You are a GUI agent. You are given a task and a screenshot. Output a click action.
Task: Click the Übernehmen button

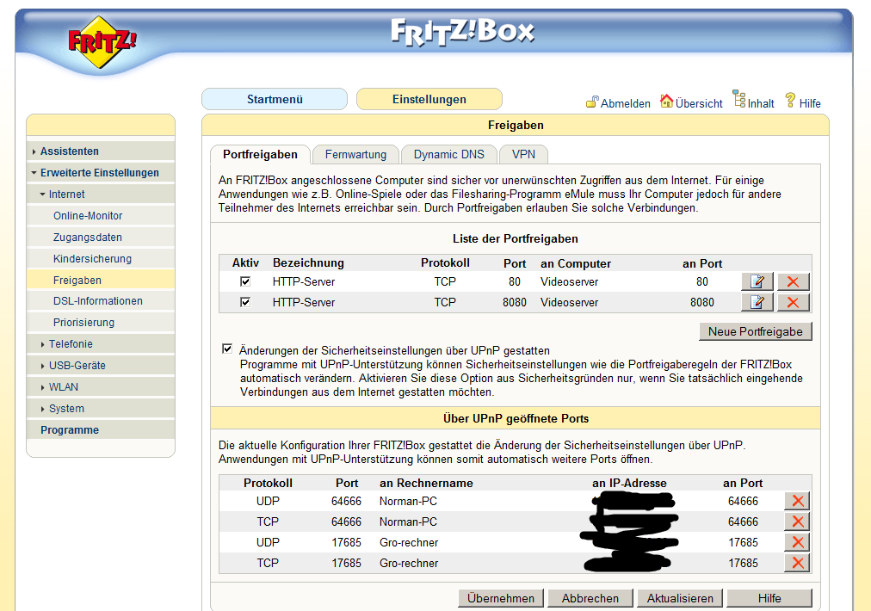(x=501, y=598)
